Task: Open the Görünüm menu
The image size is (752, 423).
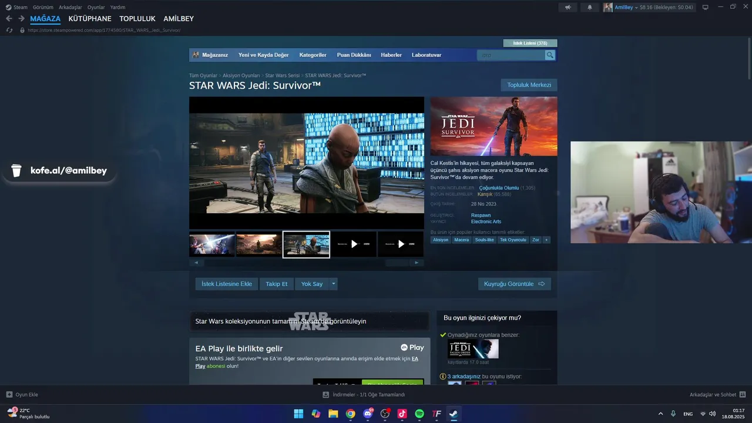Action: pos(43,7)
